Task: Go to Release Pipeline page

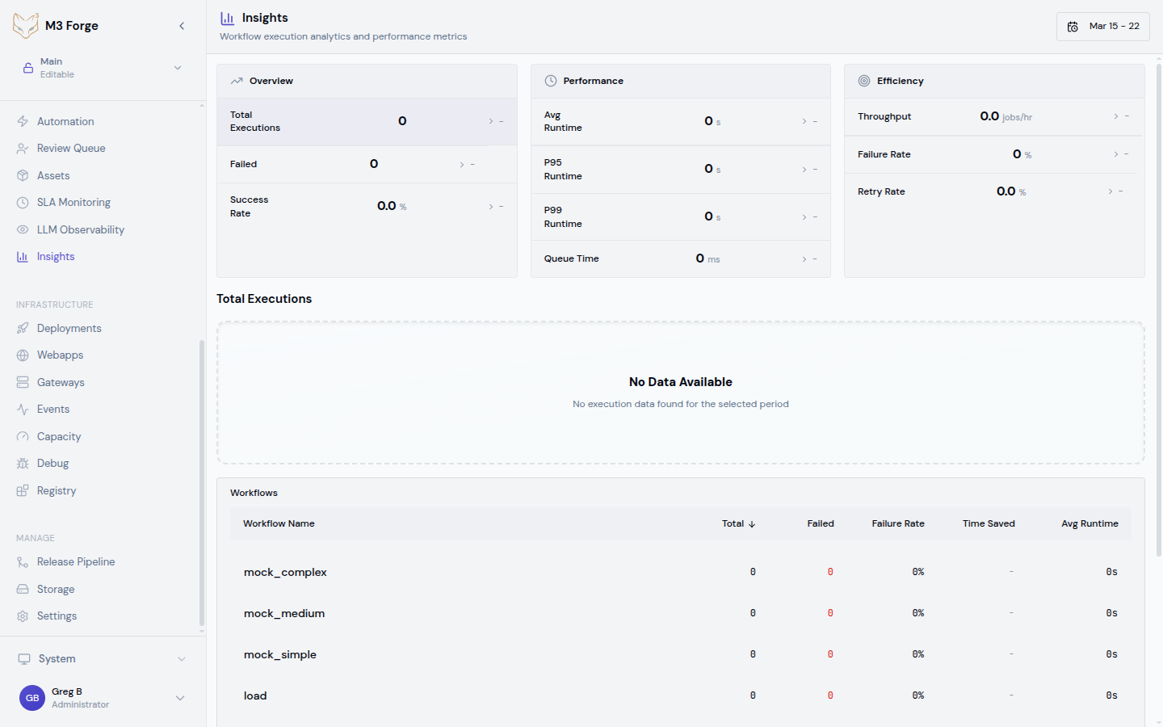Action: pos(76,562)
